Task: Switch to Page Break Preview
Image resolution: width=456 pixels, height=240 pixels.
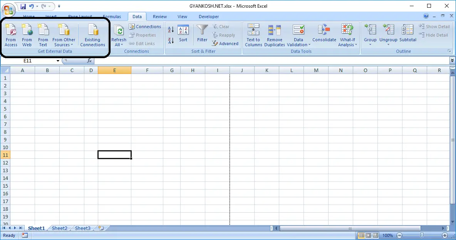Action: coord(376,235)
